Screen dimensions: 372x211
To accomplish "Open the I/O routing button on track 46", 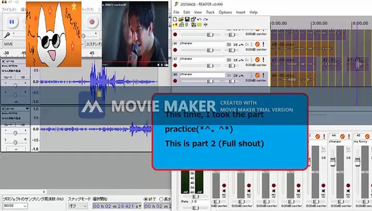I will pyautogui.click(x=235, y=44).
